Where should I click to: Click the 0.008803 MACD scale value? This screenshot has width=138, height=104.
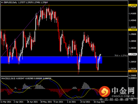(x=133, y=78)
